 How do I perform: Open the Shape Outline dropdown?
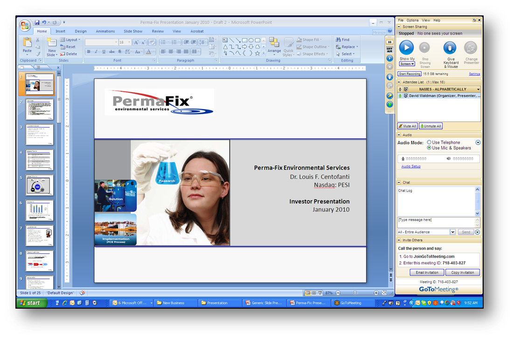(x=313, y=47)
